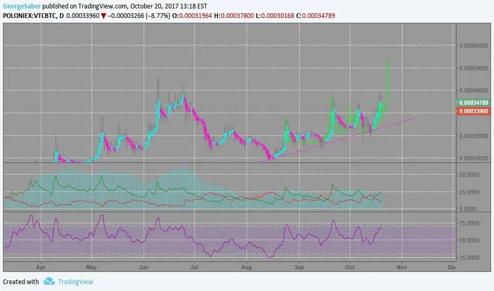Click the red down-arrow price change indicator
This screenshot has width=494, height=291.
pyautogui.click(x=103, y=16)
